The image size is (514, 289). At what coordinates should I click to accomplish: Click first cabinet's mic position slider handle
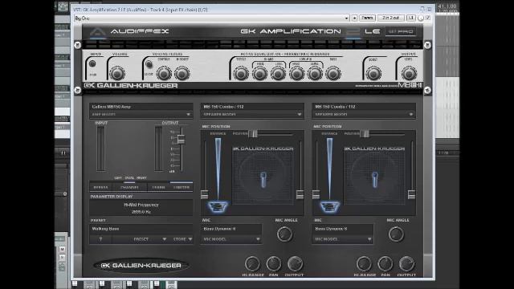point(253,134)
